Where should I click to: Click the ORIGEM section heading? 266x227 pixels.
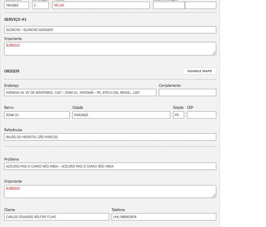pyautogui.click(x=12, y=71)
